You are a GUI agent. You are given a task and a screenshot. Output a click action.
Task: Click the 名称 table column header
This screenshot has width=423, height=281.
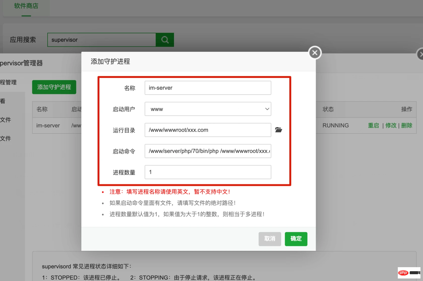coord(42,109)
